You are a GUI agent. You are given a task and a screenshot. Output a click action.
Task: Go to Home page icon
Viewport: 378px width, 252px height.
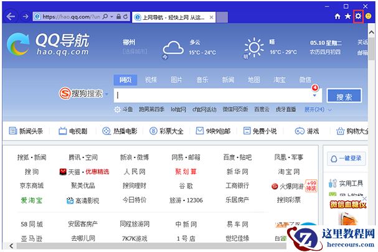(x=338, y=16)
